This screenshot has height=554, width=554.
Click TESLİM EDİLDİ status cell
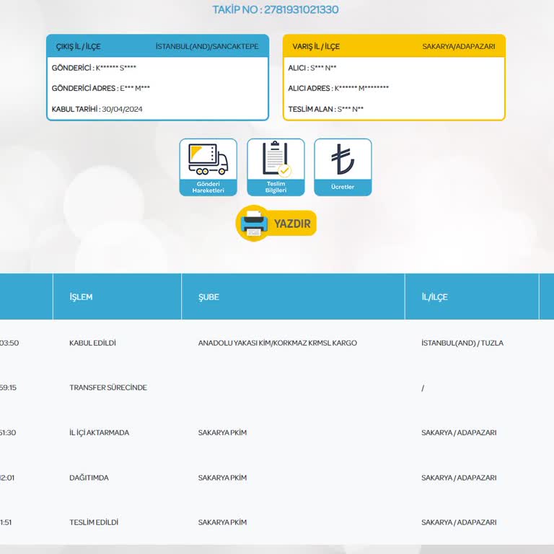(94, 522)
